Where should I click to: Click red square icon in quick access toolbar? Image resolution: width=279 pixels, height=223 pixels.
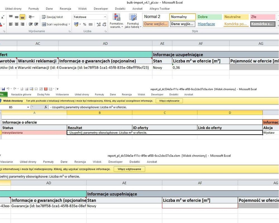click(46, 89)
